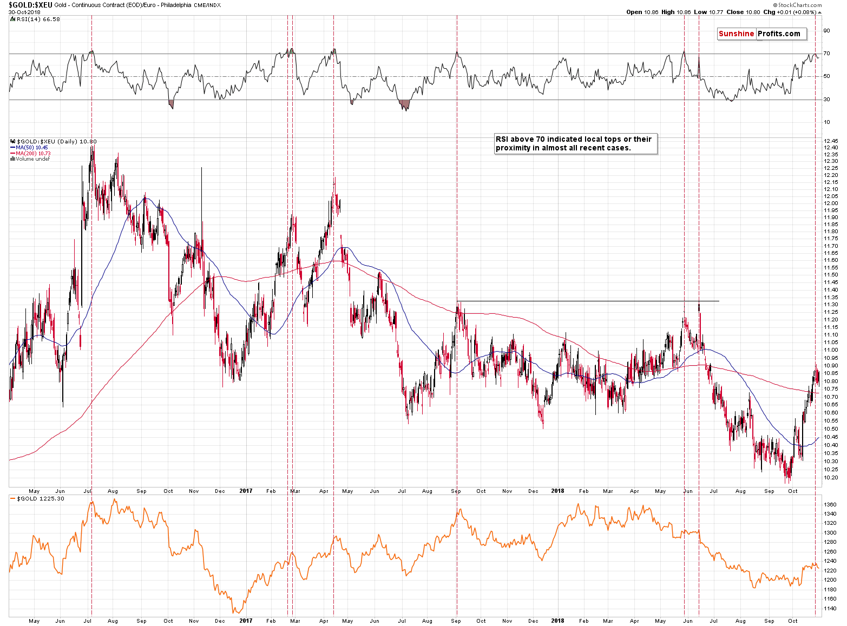Click the red MA(200) line marker
847x626 pixels.
[x=12, y=154]
